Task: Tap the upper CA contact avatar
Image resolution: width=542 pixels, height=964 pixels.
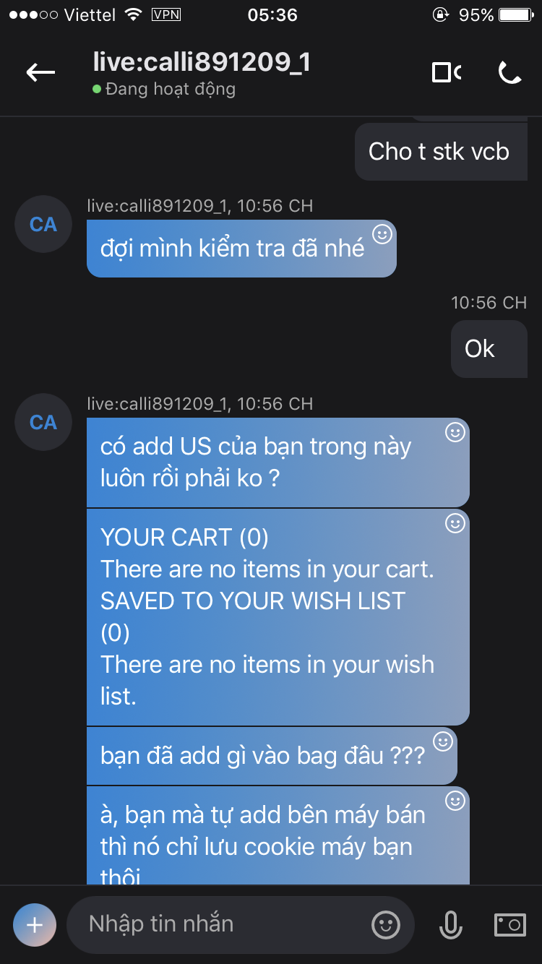Action: click(x=43, y=224)
